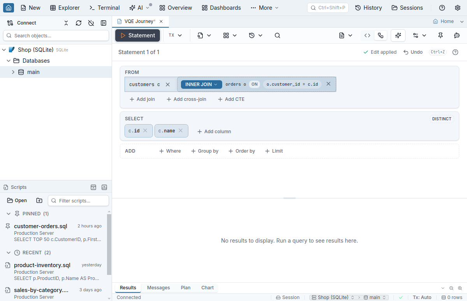Remove the INNER JOIN orders clause
The width and height of the screenshot is (467, 301).
click(x=328, y=84)
